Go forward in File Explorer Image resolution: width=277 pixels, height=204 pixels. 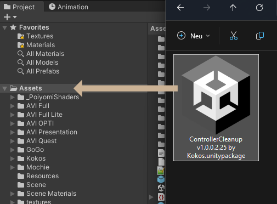(207, 8)
